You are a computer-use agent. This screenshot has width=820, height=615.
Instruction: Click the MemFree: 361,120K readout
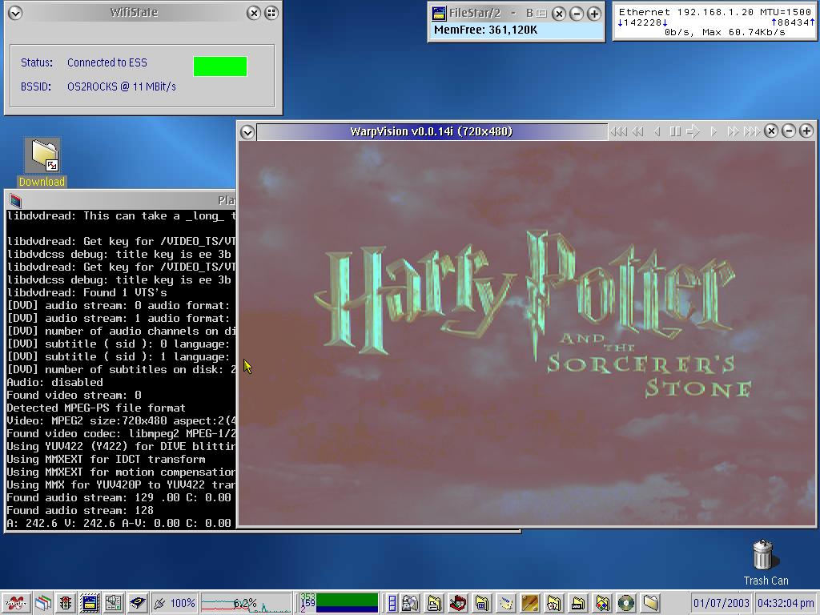486,30
